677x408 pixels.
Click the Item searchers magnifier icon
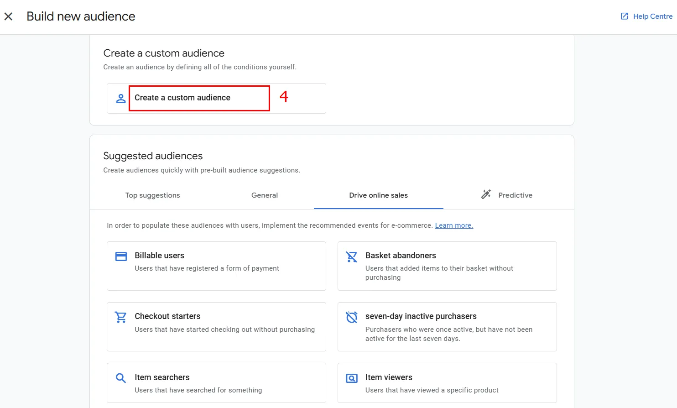point(121,378)
